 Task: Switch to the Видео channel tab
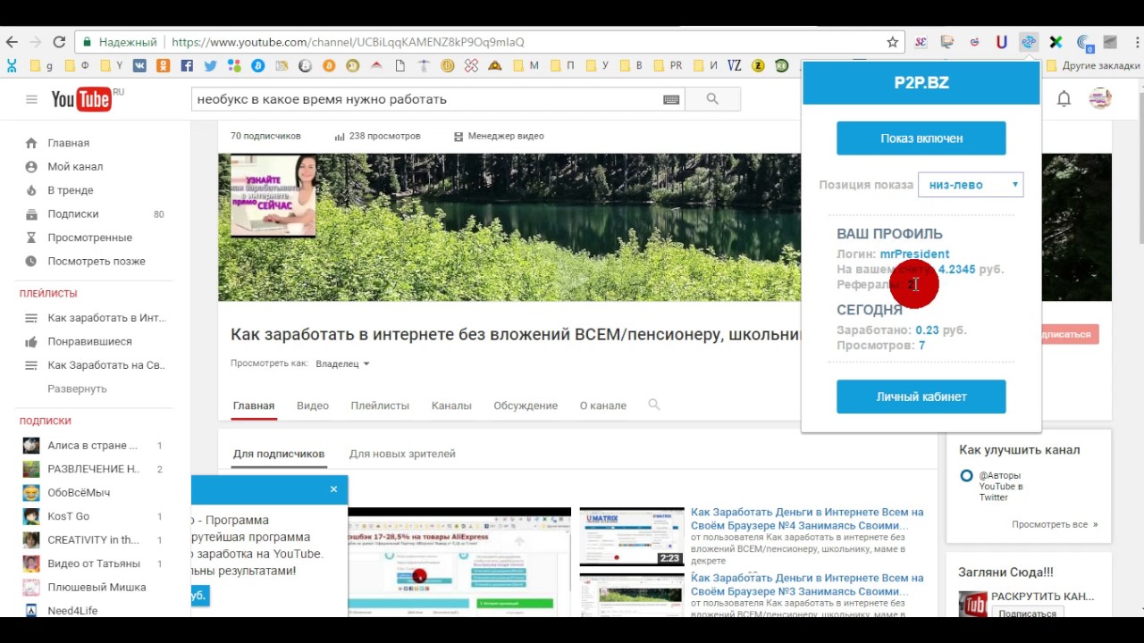[313, 405]
